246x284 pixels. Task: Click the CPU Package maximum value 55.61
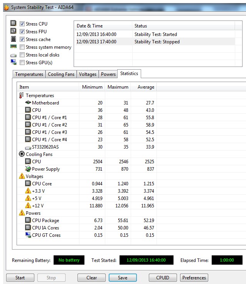click(x=123, y=221)
